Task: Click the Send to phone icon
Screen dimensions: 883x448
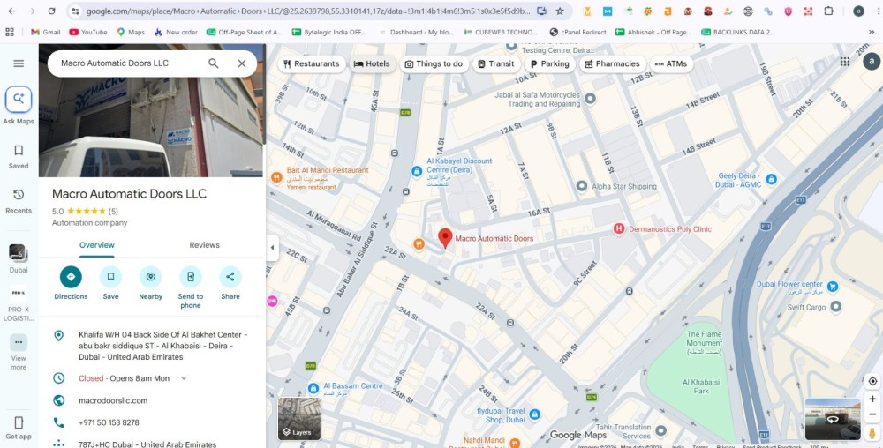Action: [x=191, y=277]
